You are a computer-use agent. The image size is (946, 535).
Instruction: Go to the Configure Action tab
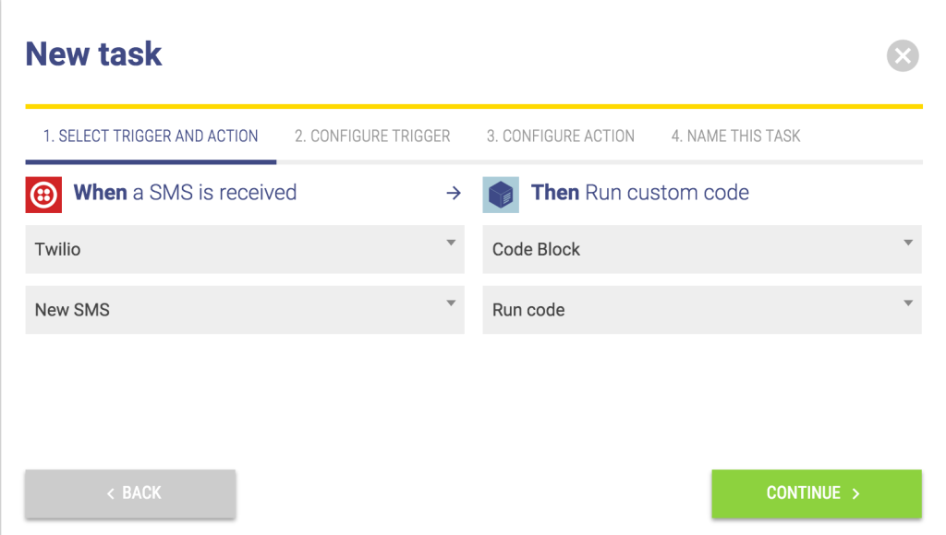(x=561, y=137)
